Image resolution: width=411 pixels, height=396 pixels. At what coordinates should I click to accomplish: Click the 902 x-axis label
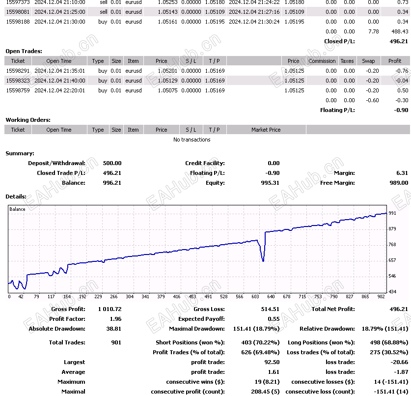(381, 297)
